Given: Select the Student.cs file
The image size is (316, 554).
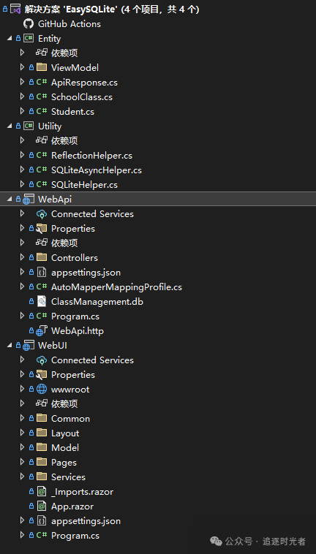Looking at the screenshot, I should click(x=73, y=112).
